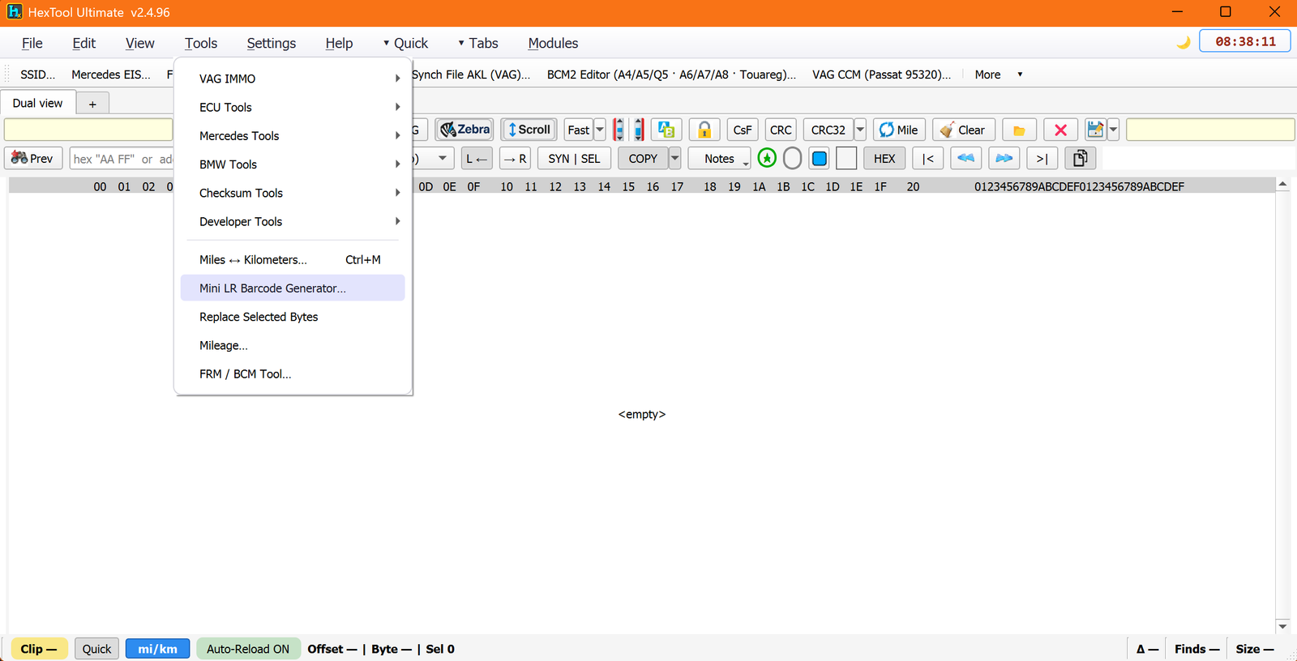The width and height of the screenshot is (1297, 661).
Task: Click the clipboard paste icon
Action: point(1080,159)
